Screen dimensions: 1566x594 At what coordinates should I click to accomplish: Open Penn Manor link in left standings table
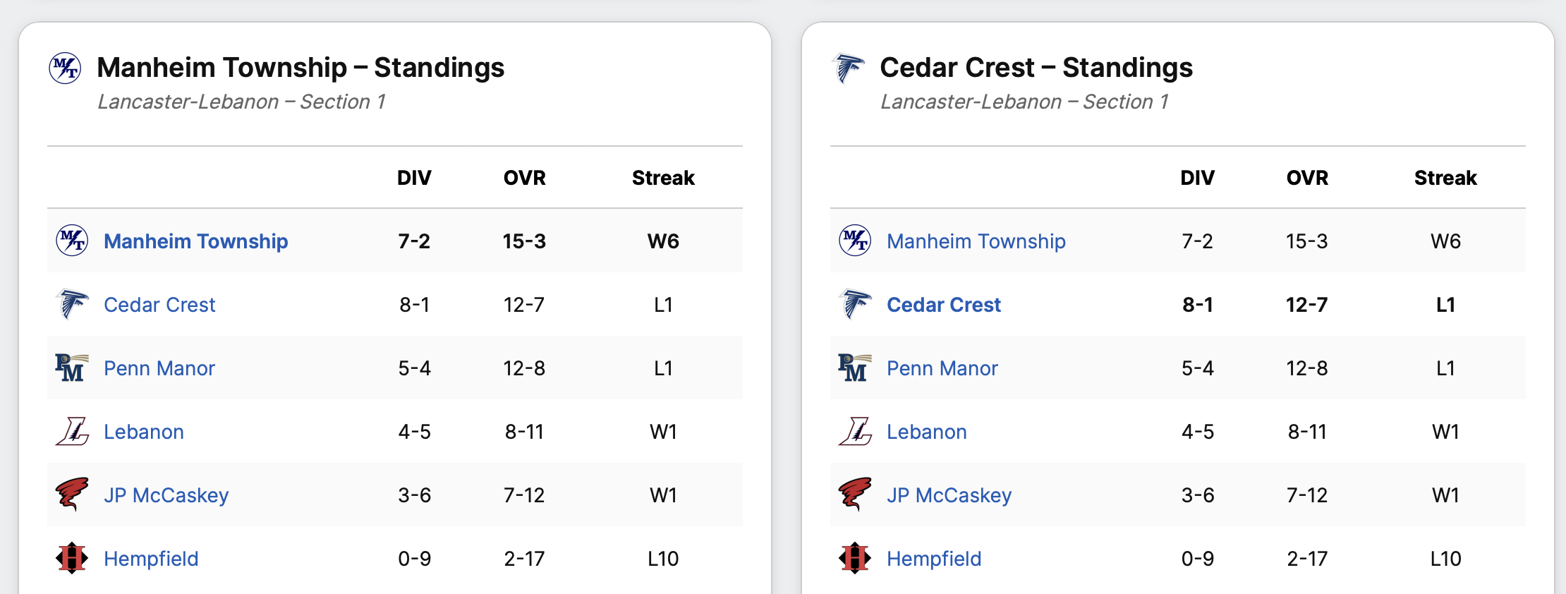coord(159,368)
